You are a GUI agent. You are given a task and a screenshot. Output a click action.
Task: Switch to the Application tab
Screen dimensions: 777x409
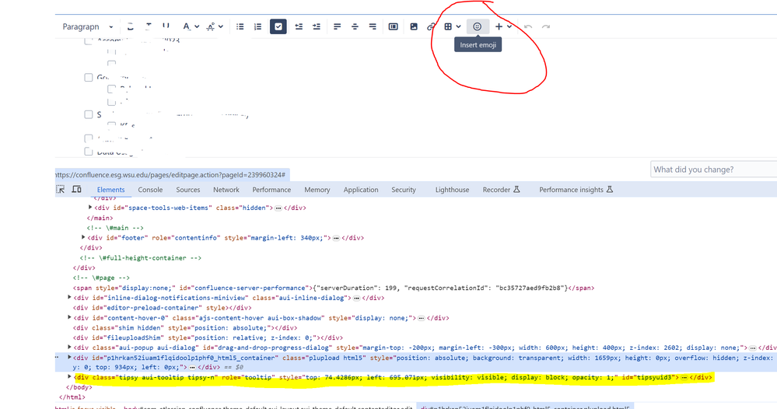click(361, 190)
